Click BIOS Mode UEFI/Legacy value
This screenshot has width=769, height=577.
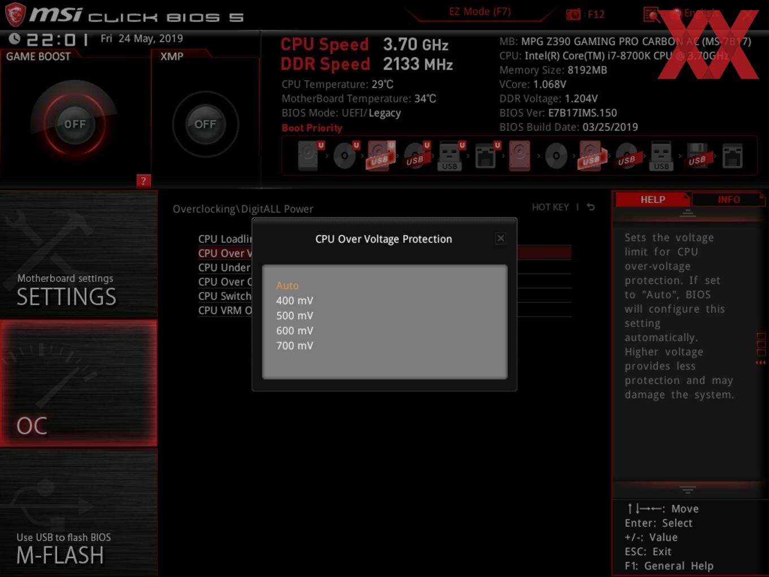(x=371, y=113)
